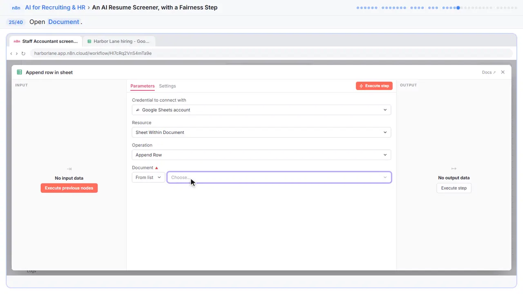523x294 pixels.
Task: Click the credential key icon
Action: (138, 110)
